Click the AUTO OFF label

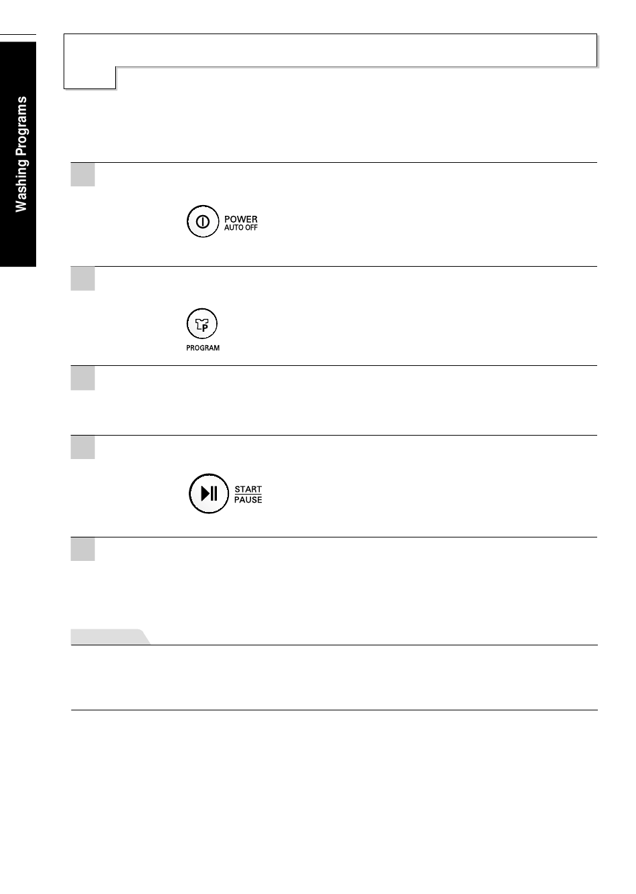pos(241,228)
